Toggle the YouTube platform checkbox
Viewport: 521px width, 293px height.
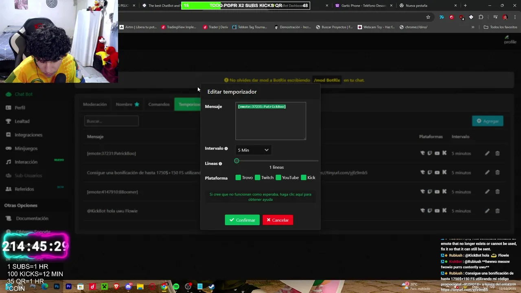point(278,177)
